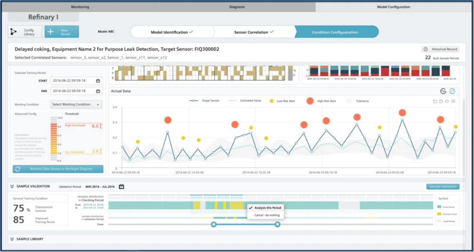
Task: Toggle Low Risk Alert legend item
Action: 283,101
